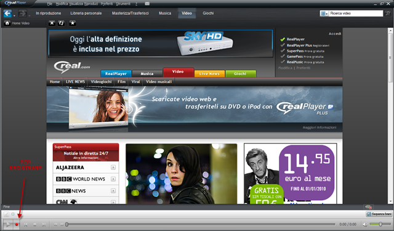Switch to the Masterizza/Trasferisci tab

point(130,14)
